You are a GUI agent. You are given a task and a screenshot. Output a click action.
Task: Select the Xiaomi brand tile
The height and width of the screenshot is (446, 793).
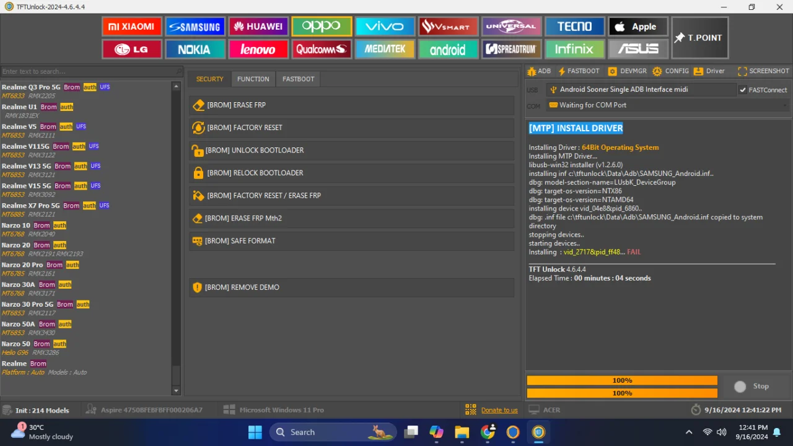pyautogui.click(x=132, y=27)
